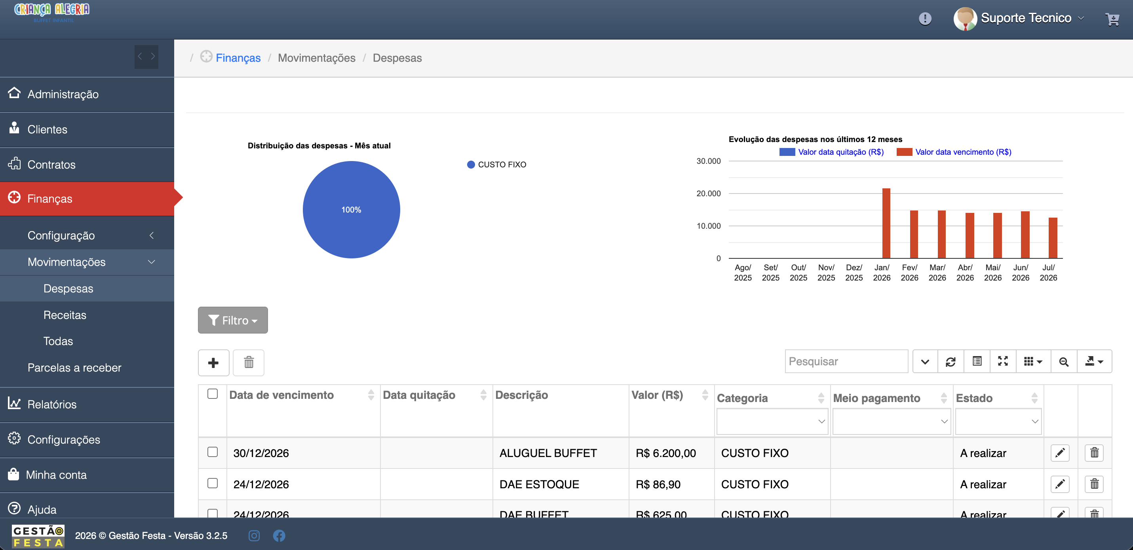Delete the DAE ESTOQUE expense
The height and width of the screenshot is (550, 1133).
point(1094,484)
